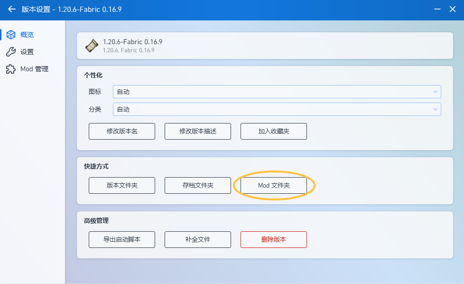Click the version icon next to 1.20.6-Fabric 0.16.9

click(92, 46)
